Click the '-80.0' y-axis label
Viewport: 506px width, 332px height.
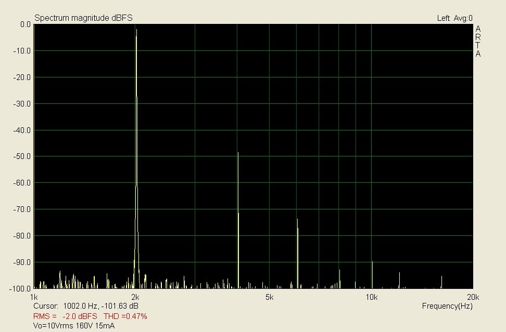pos(22,236)
